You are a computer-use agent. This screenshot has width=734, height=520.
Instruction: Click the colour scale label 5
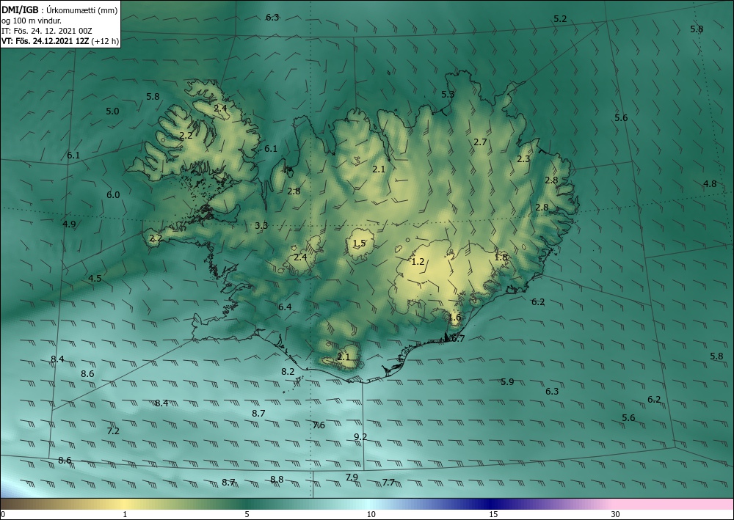click(247, 515)
